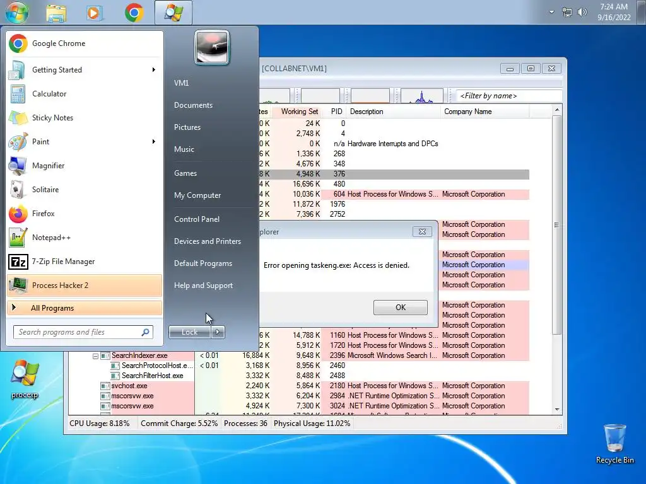This screenshot has height=484, width=646.
Task: Open procexp desktop shortcut
Action: pos(25,379)
